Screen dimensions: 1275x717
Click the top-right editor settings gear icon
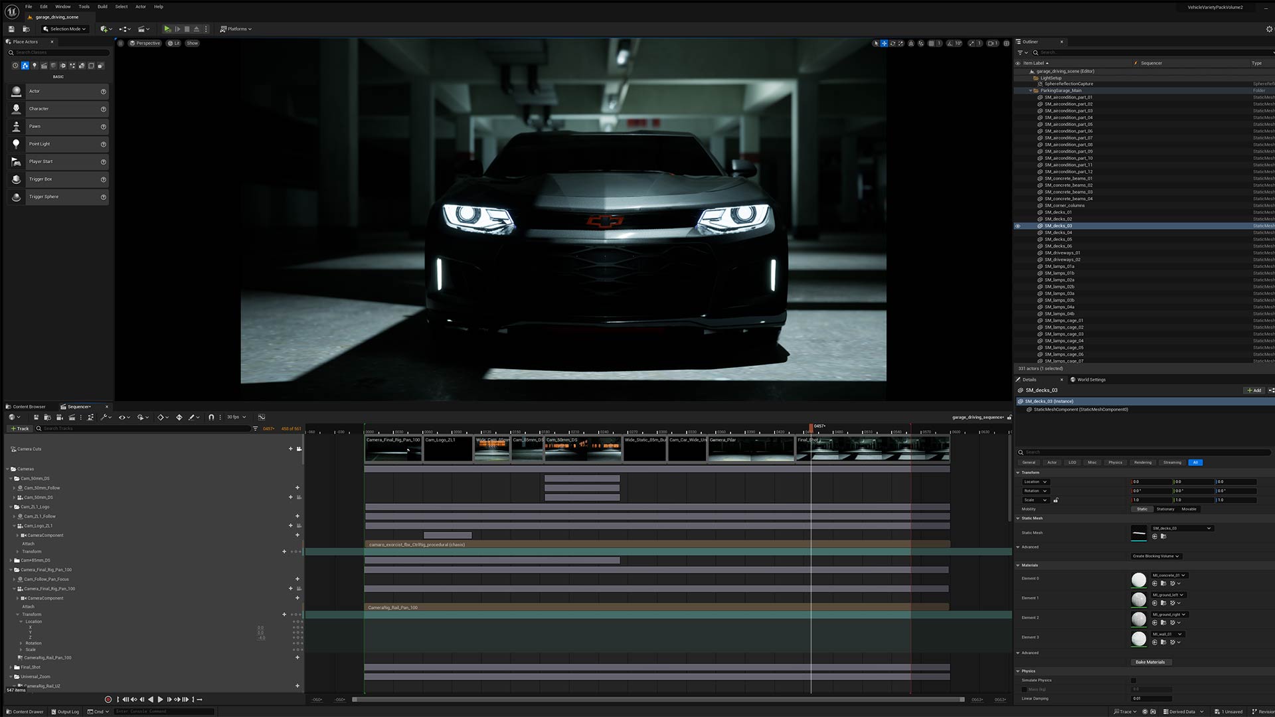point(1269,29)
